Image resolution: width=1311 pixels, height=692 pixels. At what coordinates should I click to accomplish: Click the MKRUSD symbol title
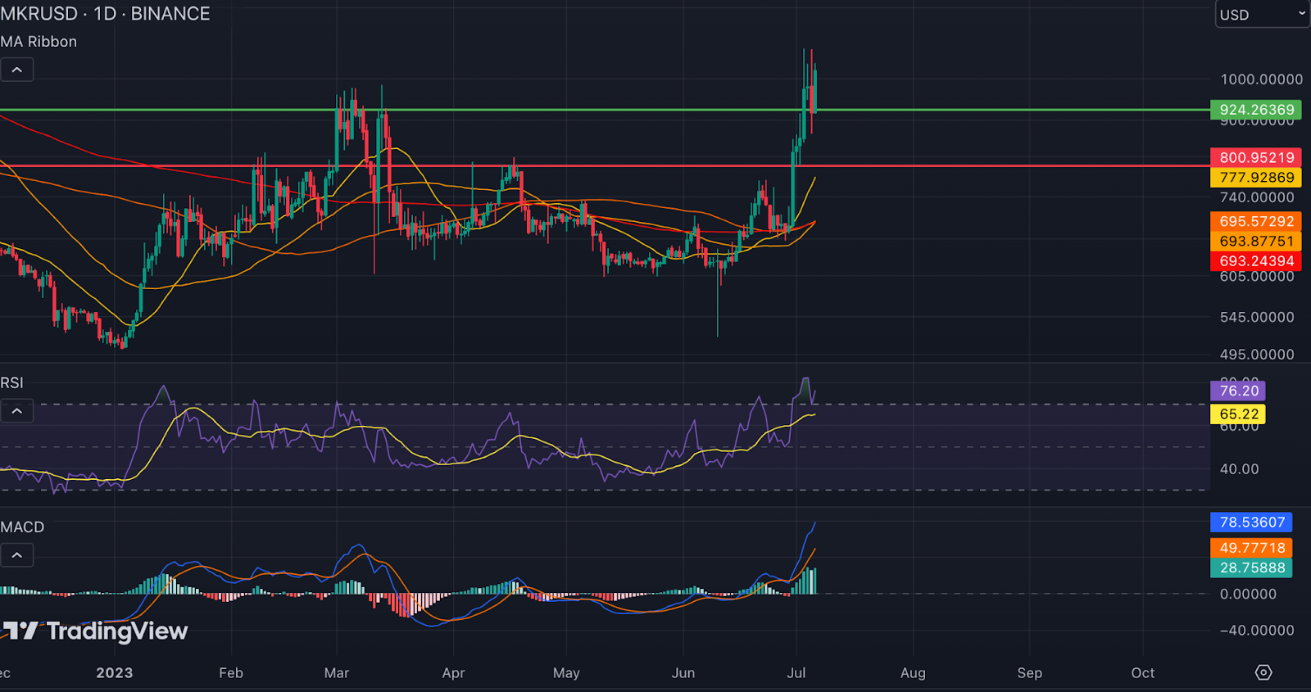click(x=39, y=14)
